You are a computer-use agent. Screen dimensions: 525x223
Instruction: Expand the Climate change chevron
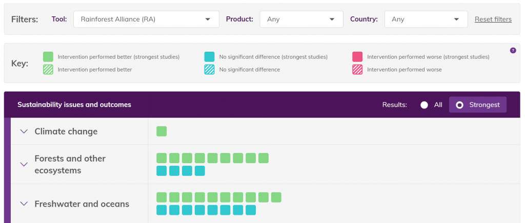coord(23,131)
